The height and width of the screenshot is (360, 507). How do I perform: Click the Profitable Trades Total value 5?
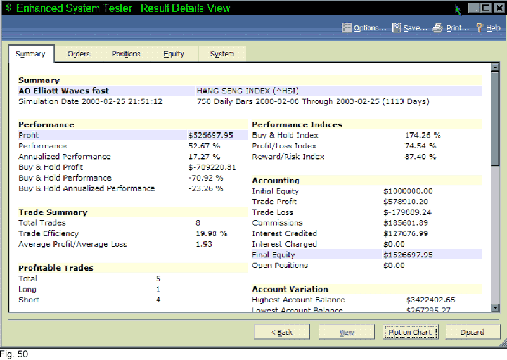click(x=158, y=278)
